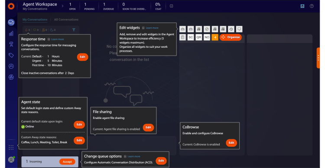325x168 pixels.
Task: Switch to the My Conversations tab
Action: pos(35,20)
